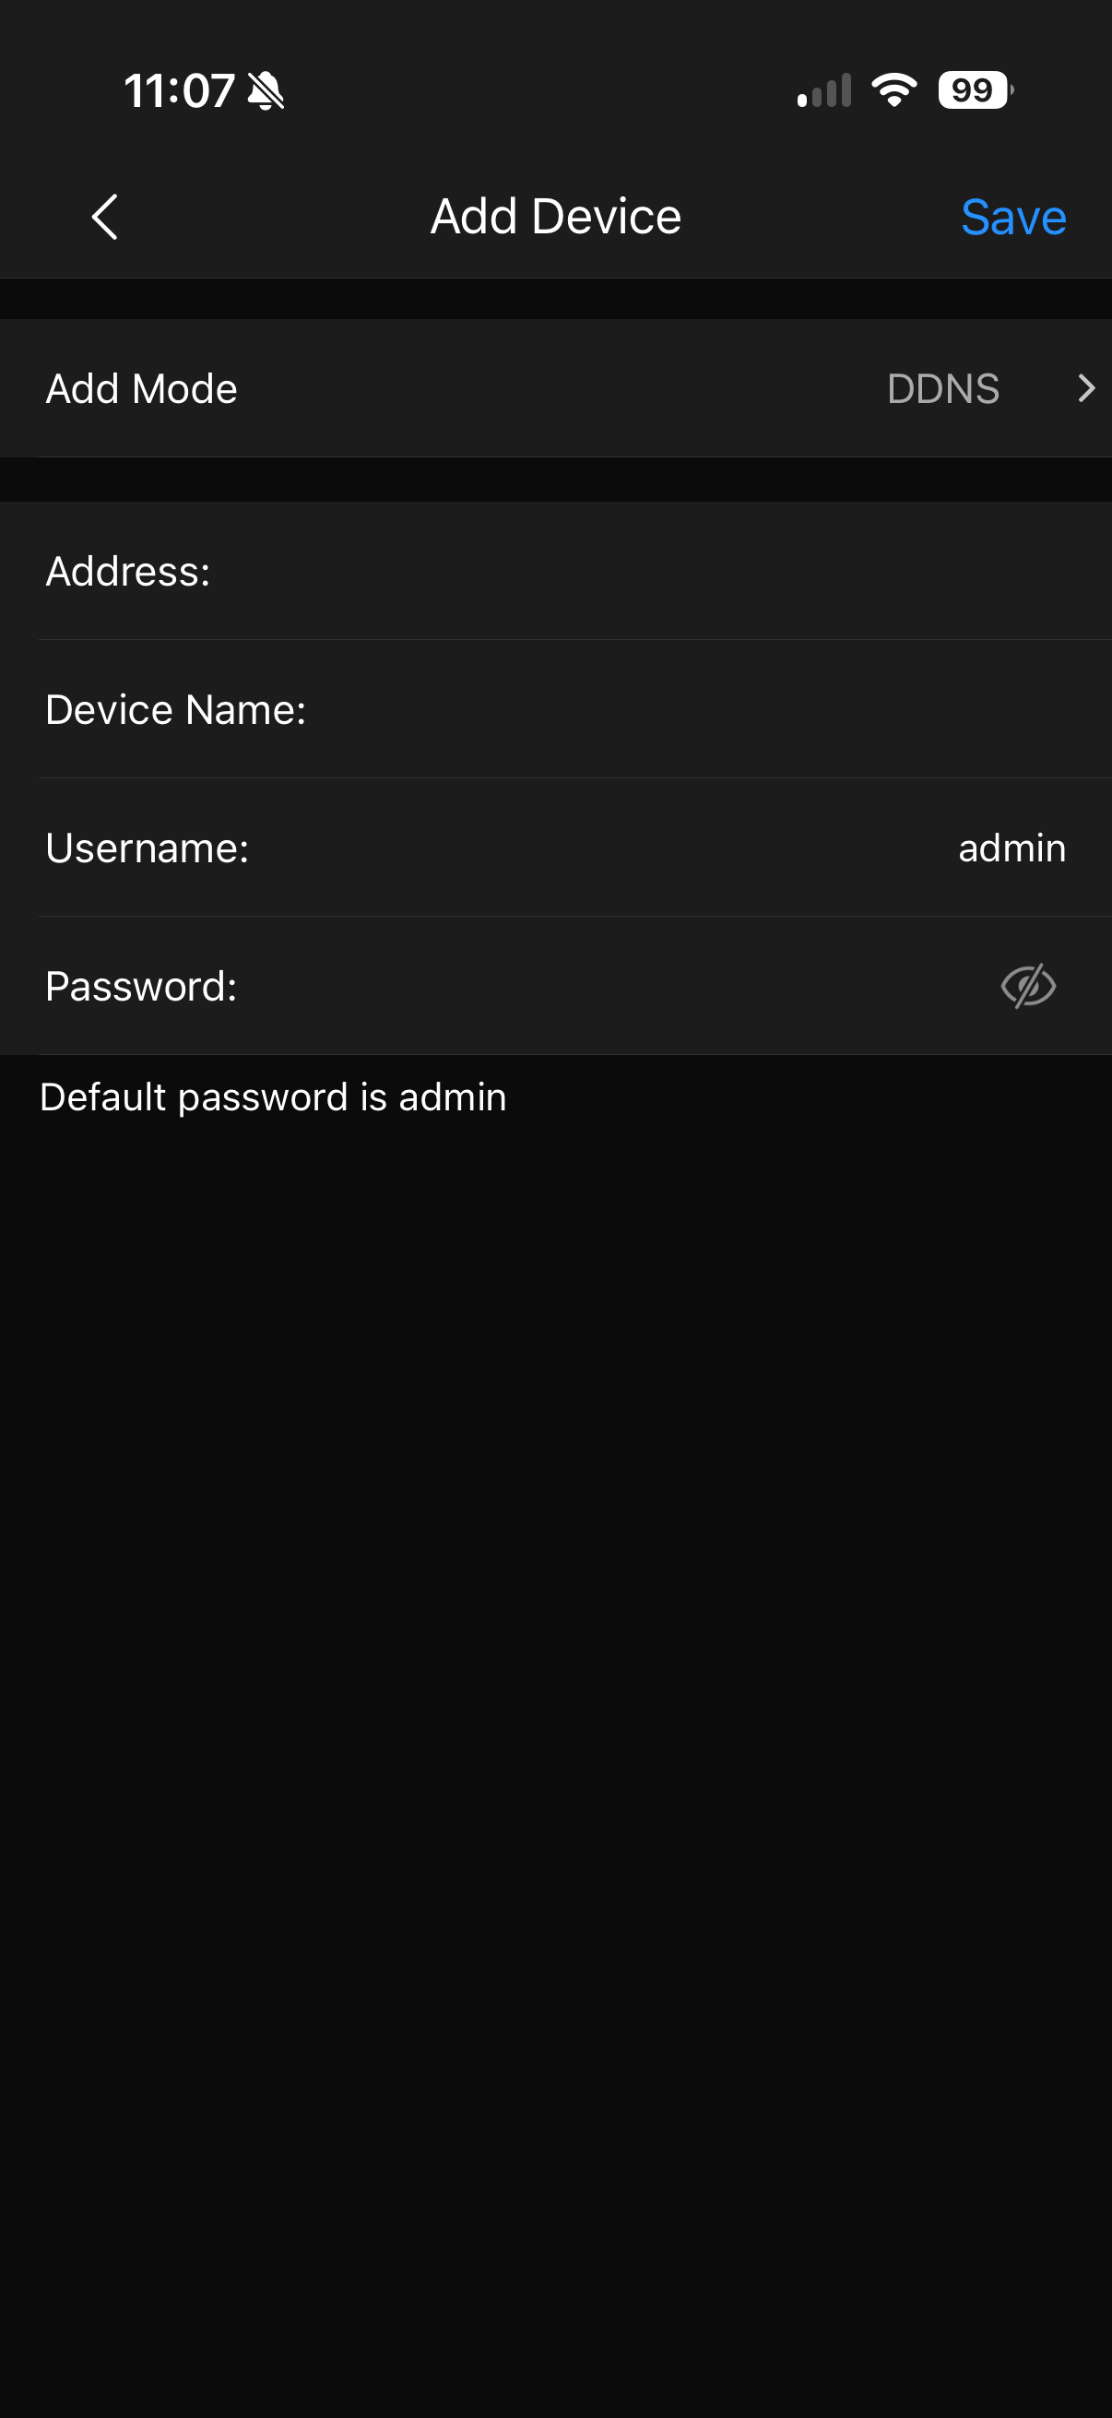The width and height of the screenshot is (1112, 2418).
Task: Show password via crossed-eye icon
Action: (1027, 986)
